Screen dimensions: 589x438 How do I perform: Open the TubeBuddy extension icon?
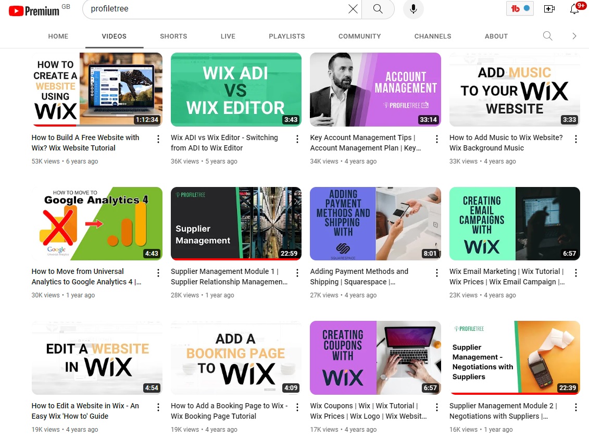pos(520,9)
